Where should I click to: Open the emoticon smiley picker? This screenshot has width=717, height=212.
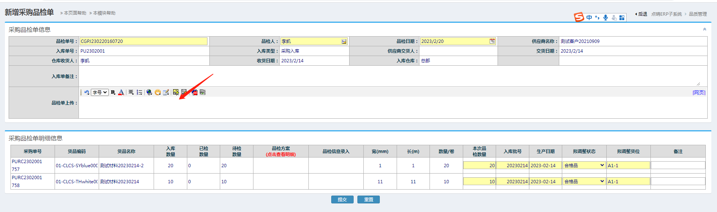coord(158,92)
